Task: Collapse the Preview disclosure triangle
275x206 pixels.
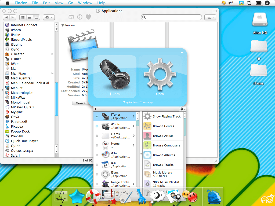Action: click(x=63, y=25)
